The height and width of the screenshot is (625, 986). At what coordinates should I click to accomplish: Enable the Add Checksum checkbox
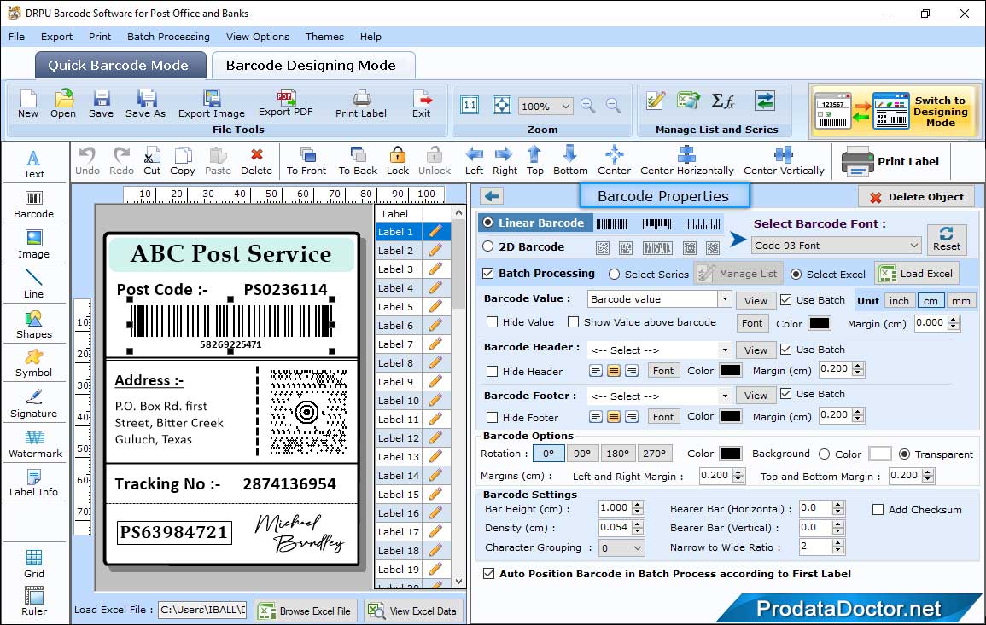(x=878, y=509)
